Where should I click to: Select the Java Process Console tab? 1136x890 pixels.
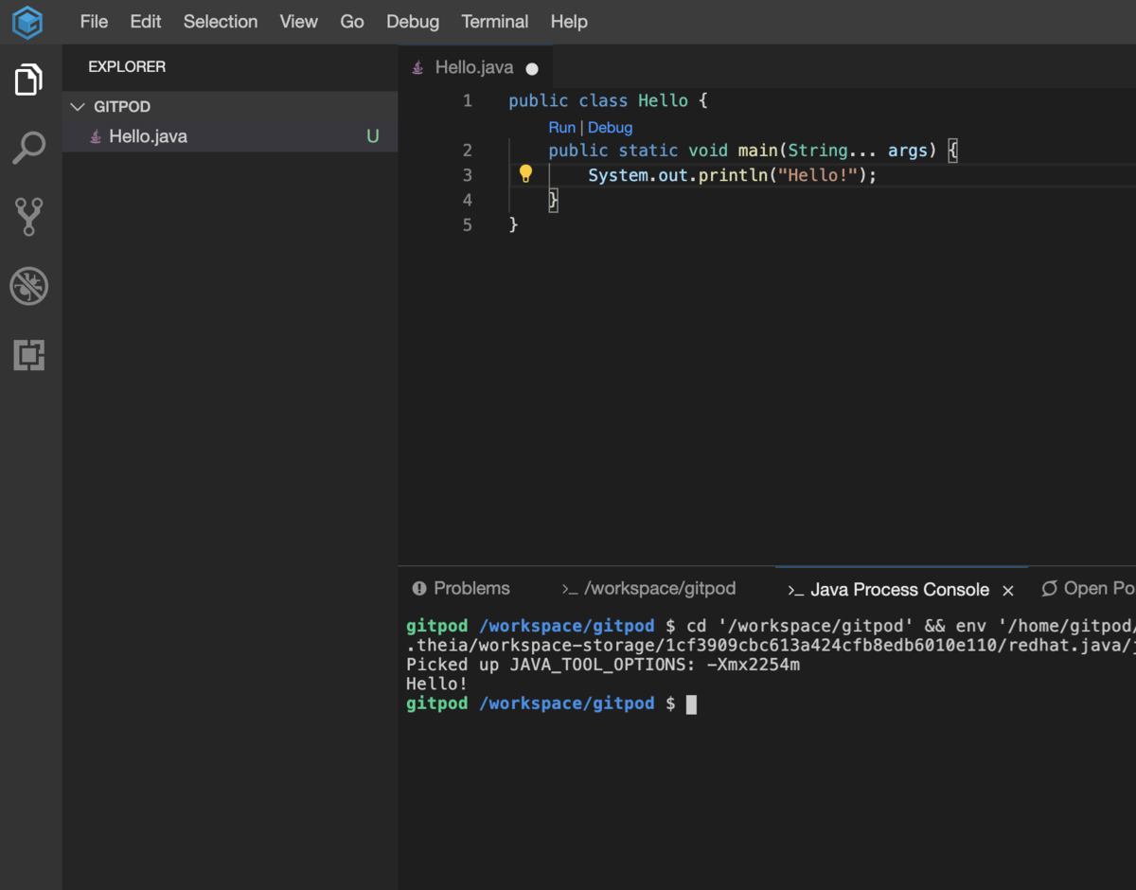coord(900,589)
